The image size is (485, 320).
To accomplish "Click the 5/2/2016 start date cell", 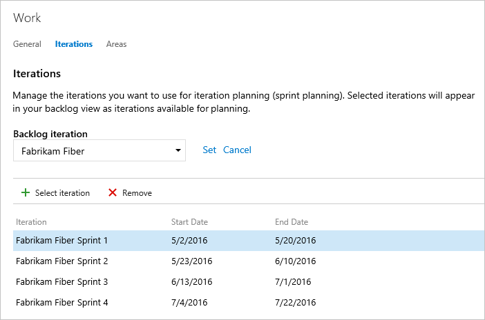I will pyautogui.click(x=189, y=240).
